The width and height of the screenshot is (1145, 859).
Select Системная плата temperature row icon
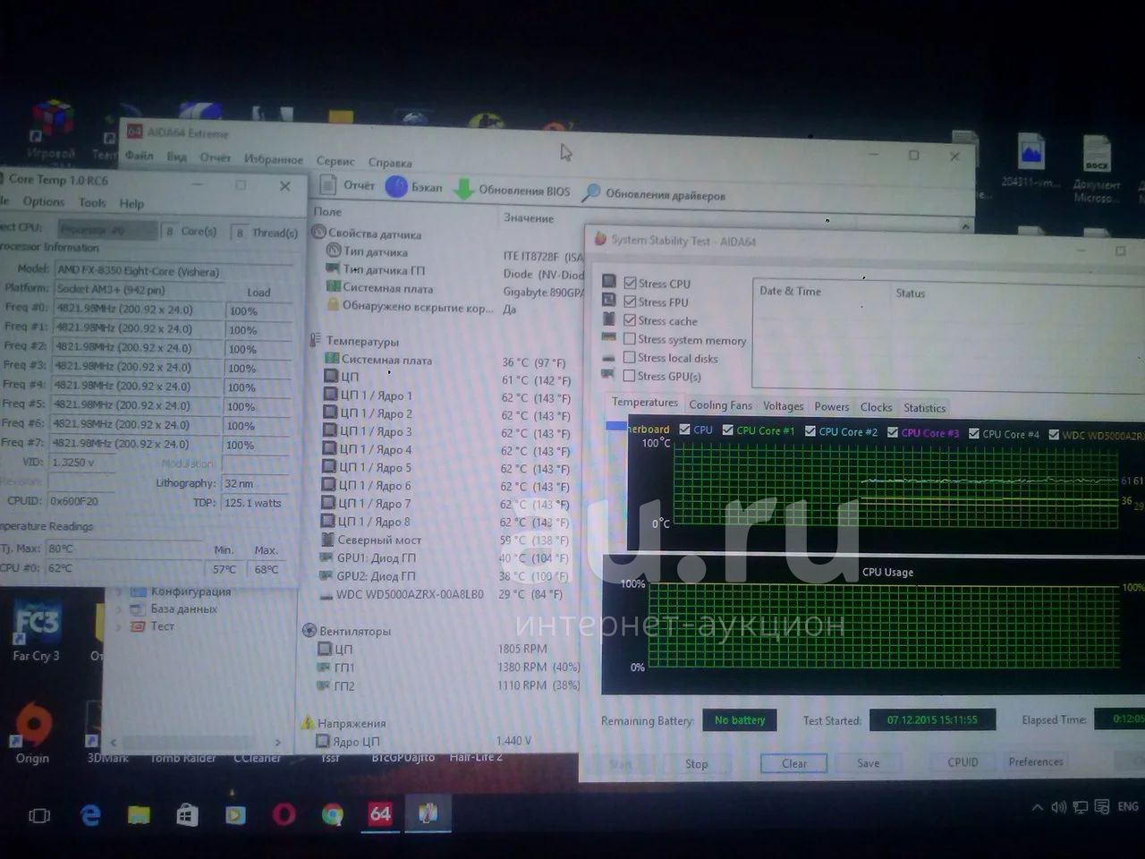point(331,359)
